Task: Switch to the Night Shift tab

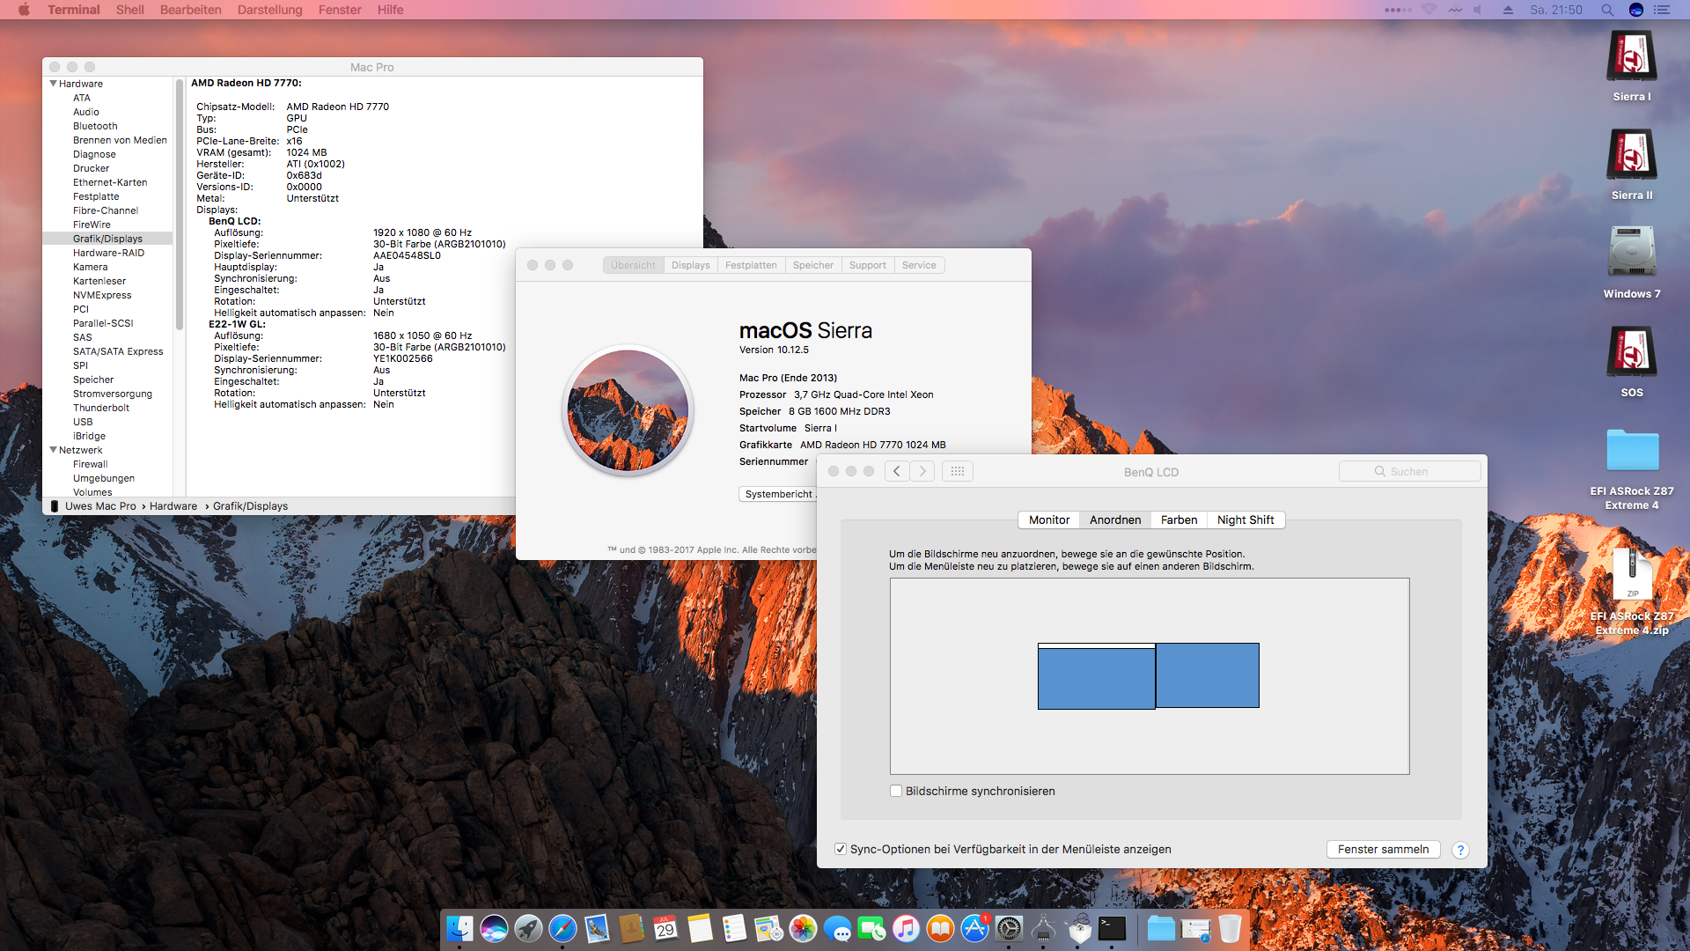Action: coord(1245,520)
